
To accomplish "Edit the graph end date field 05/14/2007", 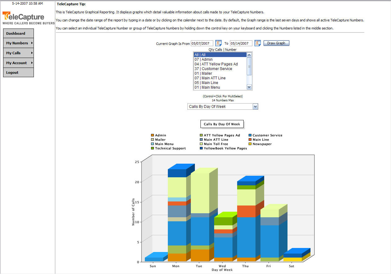I will [241, 43].
